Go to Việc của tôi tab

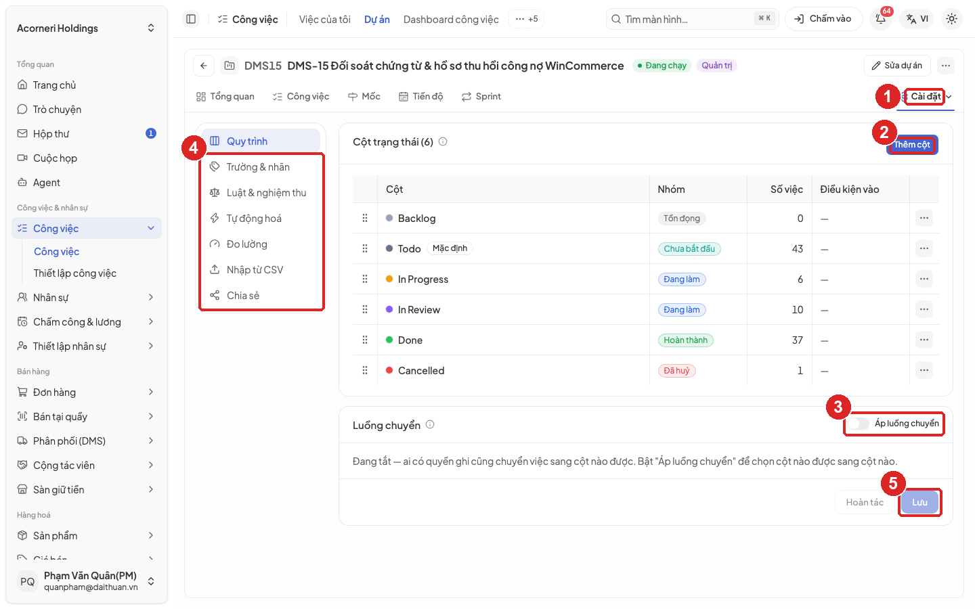325,20
